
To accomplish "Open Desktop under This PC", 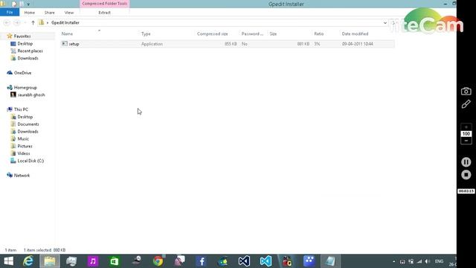I will 25,117.
